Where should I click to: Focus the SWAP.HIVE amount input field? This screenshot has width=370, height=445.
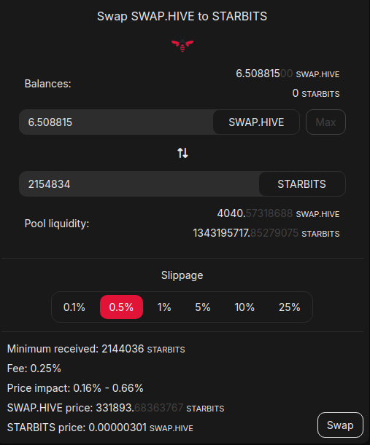pos(116,122)
